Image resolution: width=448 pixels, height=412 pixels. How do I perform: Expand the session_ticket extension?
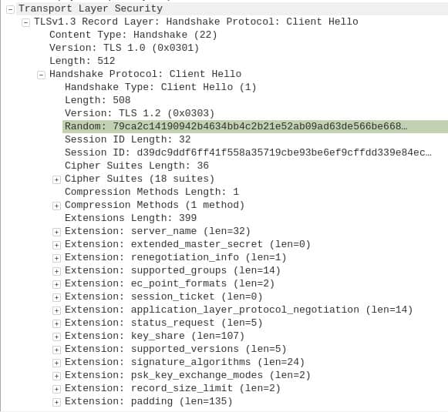tap(56, 297)
